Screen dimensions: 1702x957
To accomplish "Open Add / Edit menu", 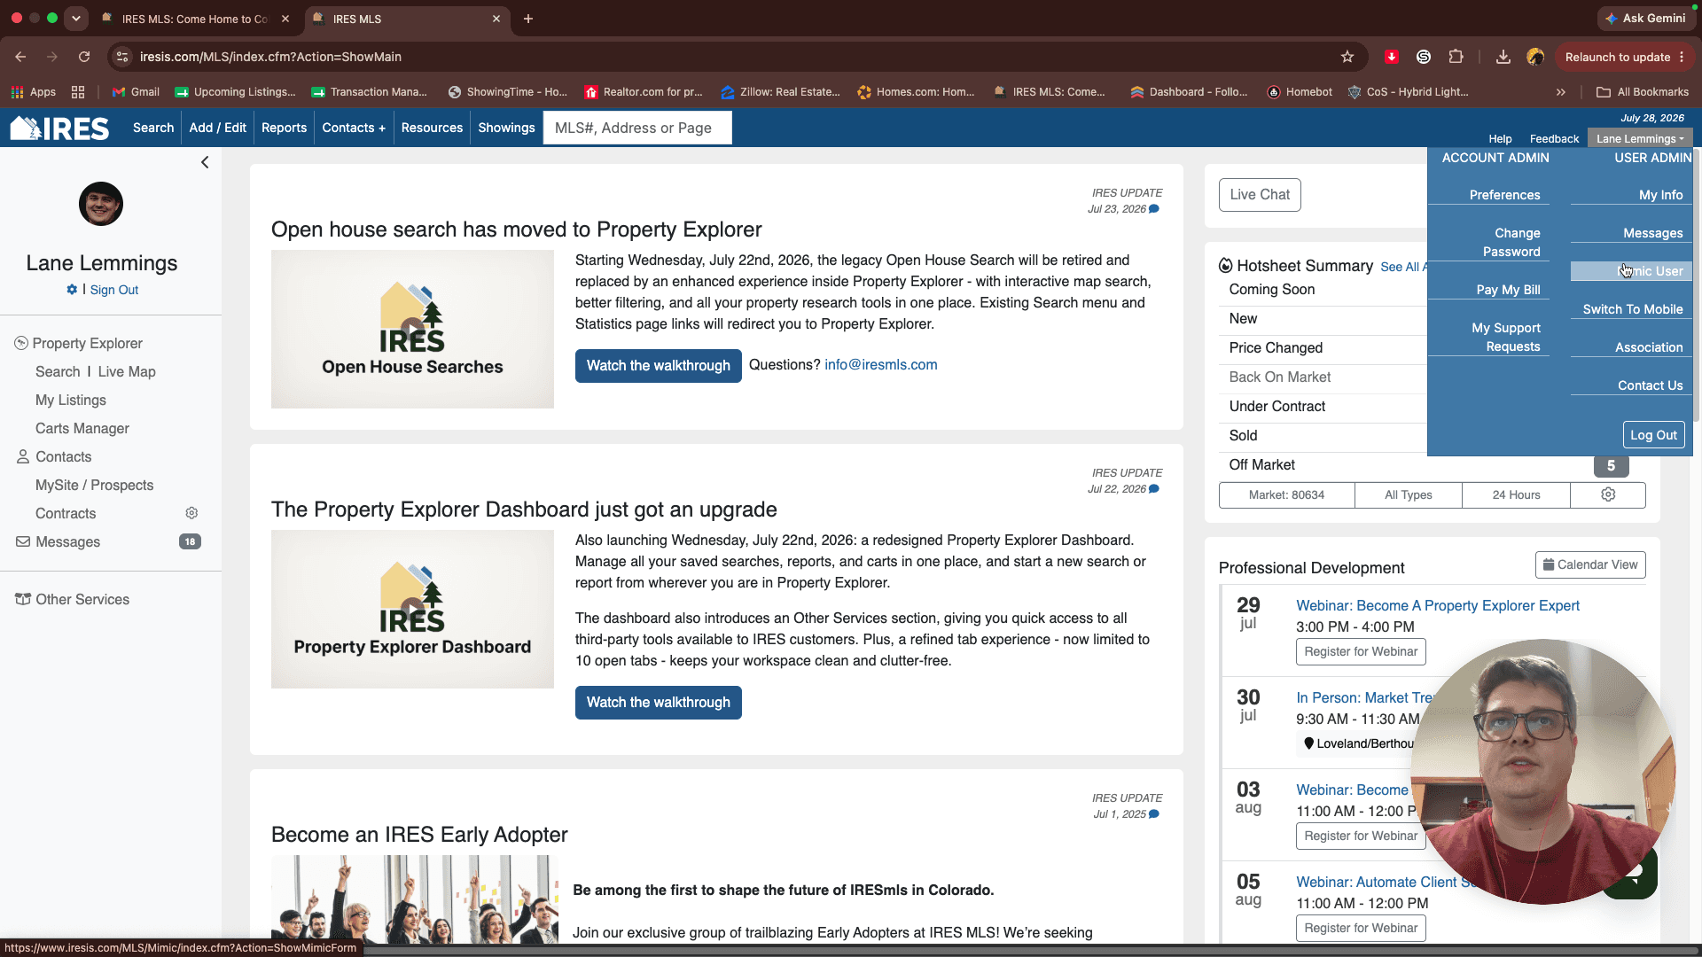I will pos(218,128).
